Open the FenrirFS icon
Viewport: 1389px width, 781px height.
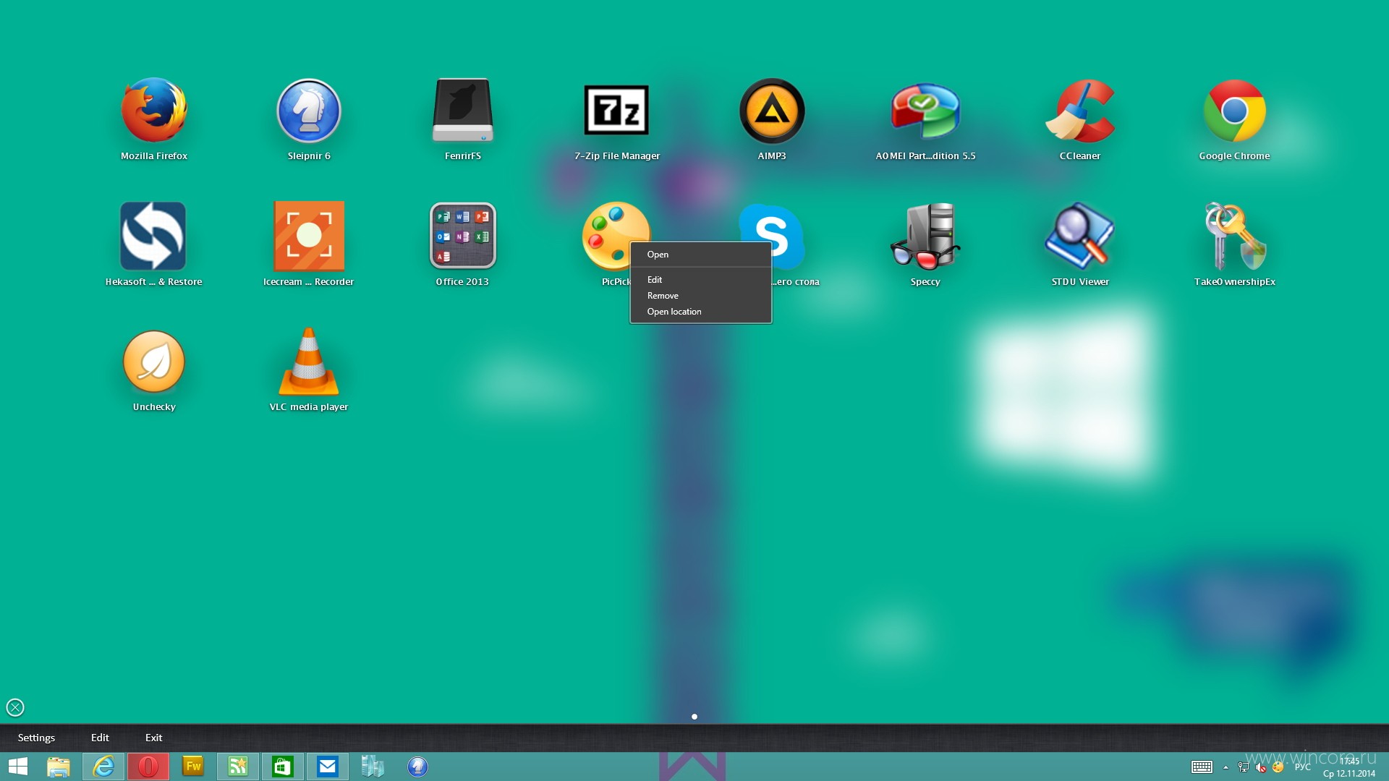click(463, 111)
